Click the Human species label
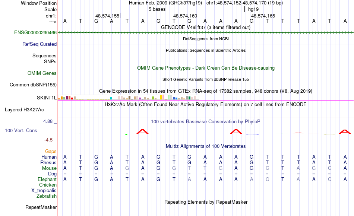Image resolution: width=354 pixels, height=216 pixels. pyautogui.click(x=49, y=157)
